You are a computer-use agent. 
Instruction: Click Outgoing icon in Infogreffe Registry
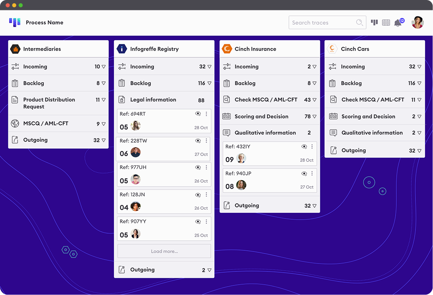point(122,269)
